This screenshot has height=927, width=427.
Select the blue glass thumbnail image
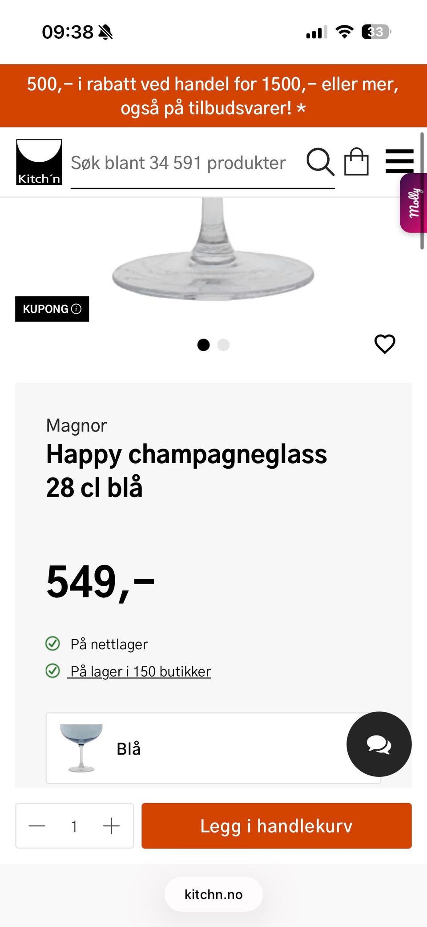point(81,748)
